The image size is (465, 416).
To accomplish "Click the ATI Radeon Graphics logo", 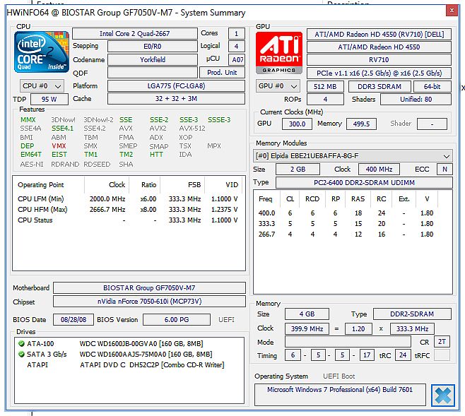I will pos(278,53).
